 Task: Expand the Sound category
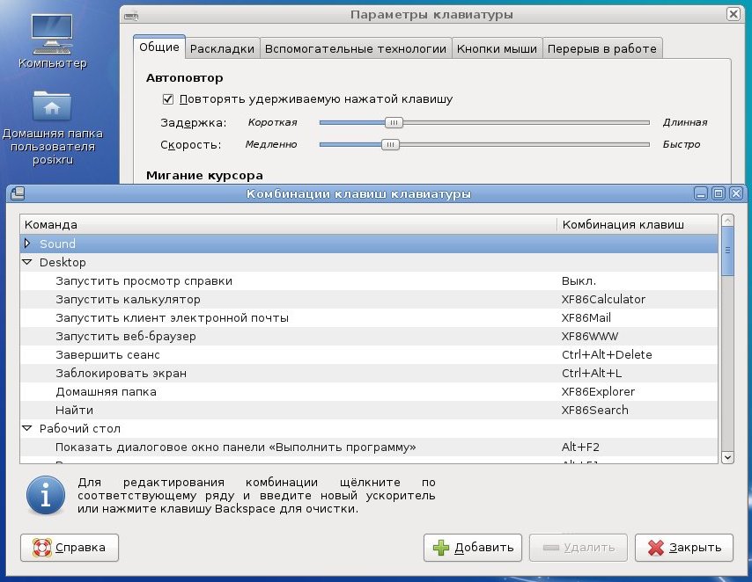click(27, 244)
